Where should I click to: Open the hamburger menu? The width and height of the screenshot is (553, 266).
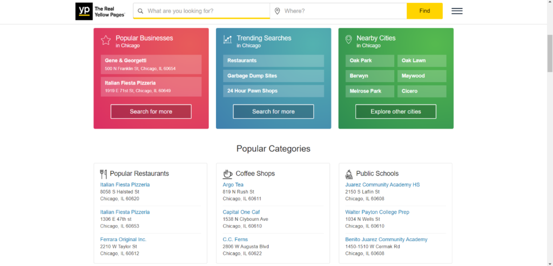coord(457,11)
